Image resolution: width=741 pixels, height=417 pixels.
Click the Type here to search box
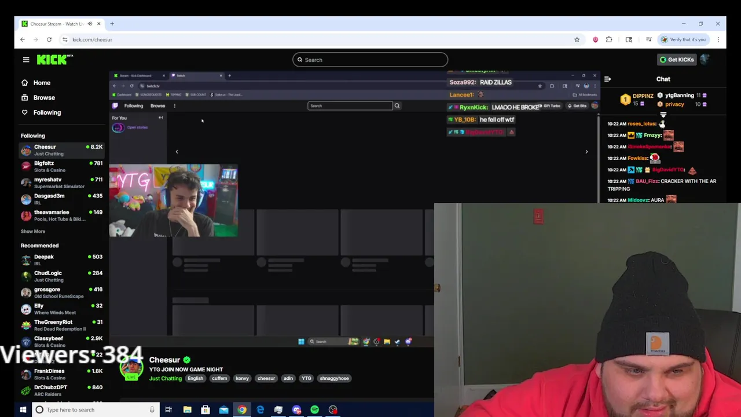pos(96,409)
